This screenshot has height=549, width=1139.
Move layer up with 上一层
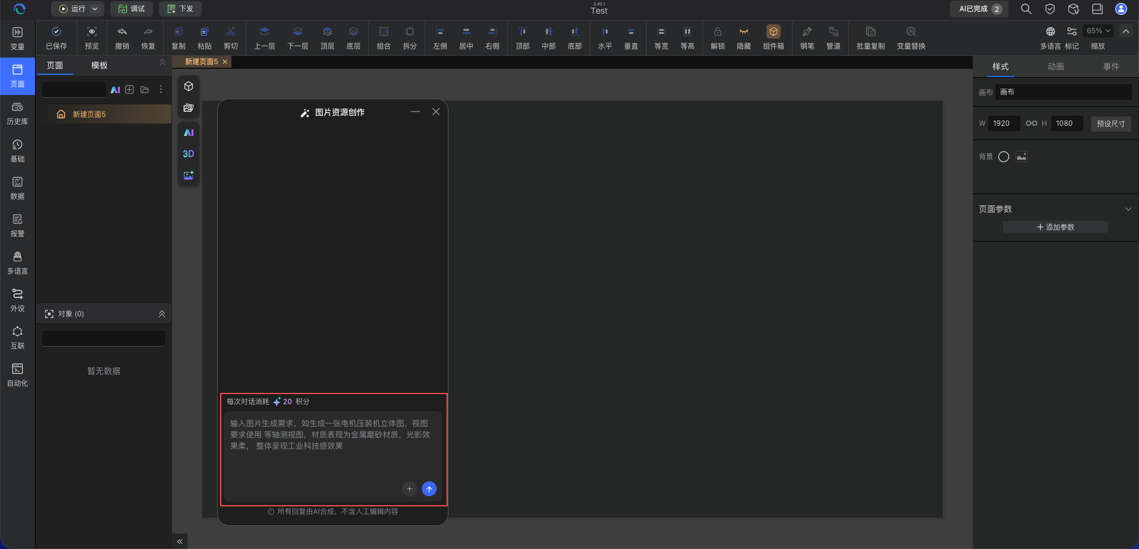pos(265,38)
